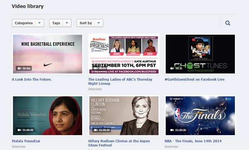The height and width of the screenshot is (150, 249).
Task: Click the 01:00:00 camera badge on Malala video
Action: click(25, 130)
